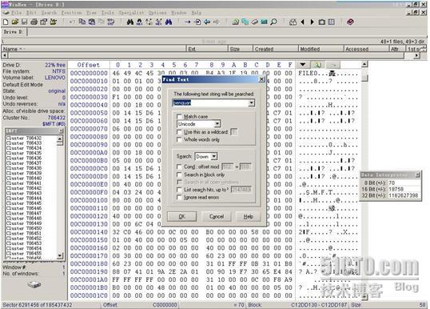Click the cluster list scroll-down arrow
The image size is (430, 309).
[60, 255]
